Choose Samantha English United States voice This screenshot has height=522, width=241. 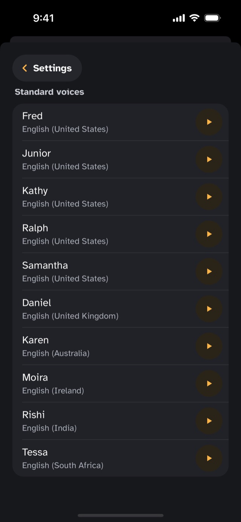click(x=120, y=271)
